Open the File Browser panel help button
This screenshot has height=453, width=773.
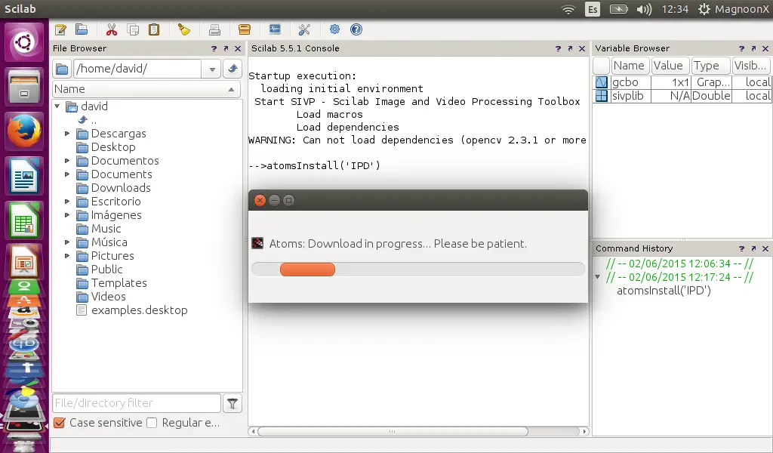[214, 48]
